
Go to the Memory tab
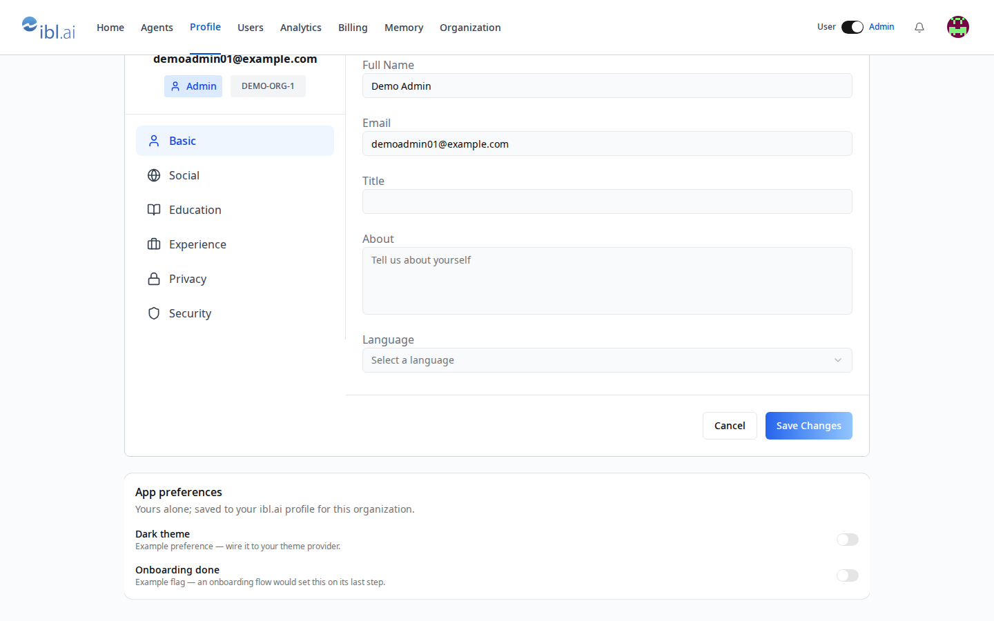404,28
